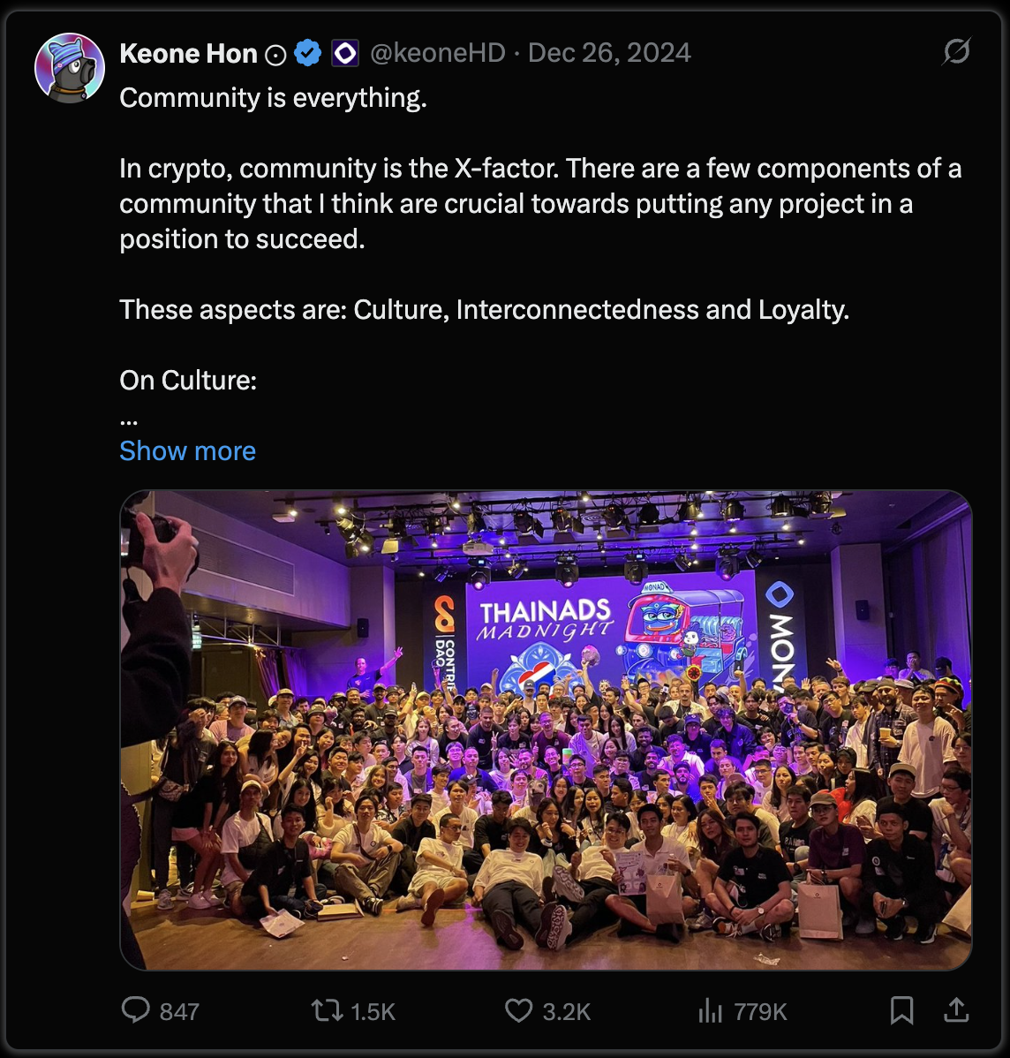
Task: Open the Thainads Madnight group photo
Action: coord(546,730)
